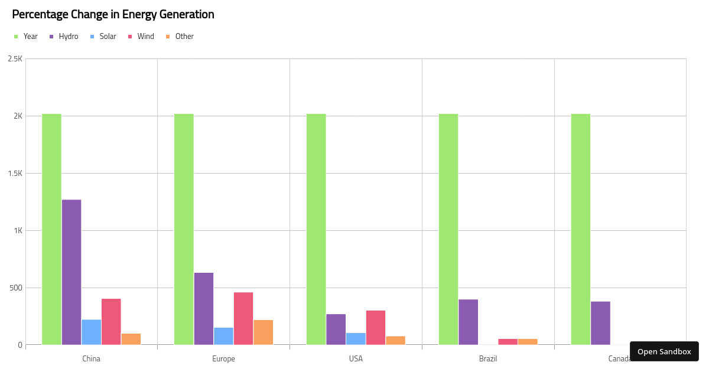Select China's blue Solar bar

(x=92, y=332)
